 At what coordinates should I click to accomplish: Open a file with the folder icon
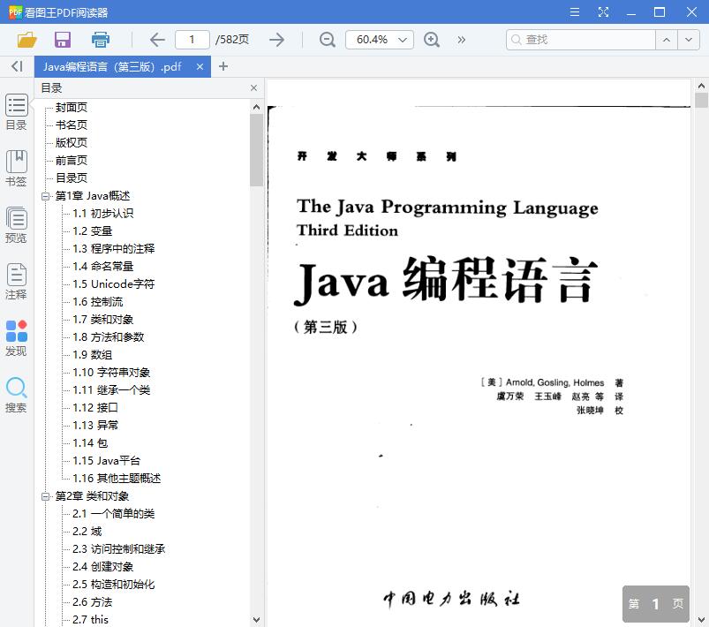pyautogui.click(x=27, y=40)
